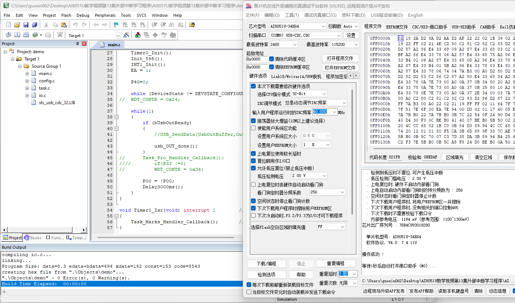Open the 调试仿真接口(O) menu
The height and width of the screenshot is (303, 515).
(x=320, y=15)
